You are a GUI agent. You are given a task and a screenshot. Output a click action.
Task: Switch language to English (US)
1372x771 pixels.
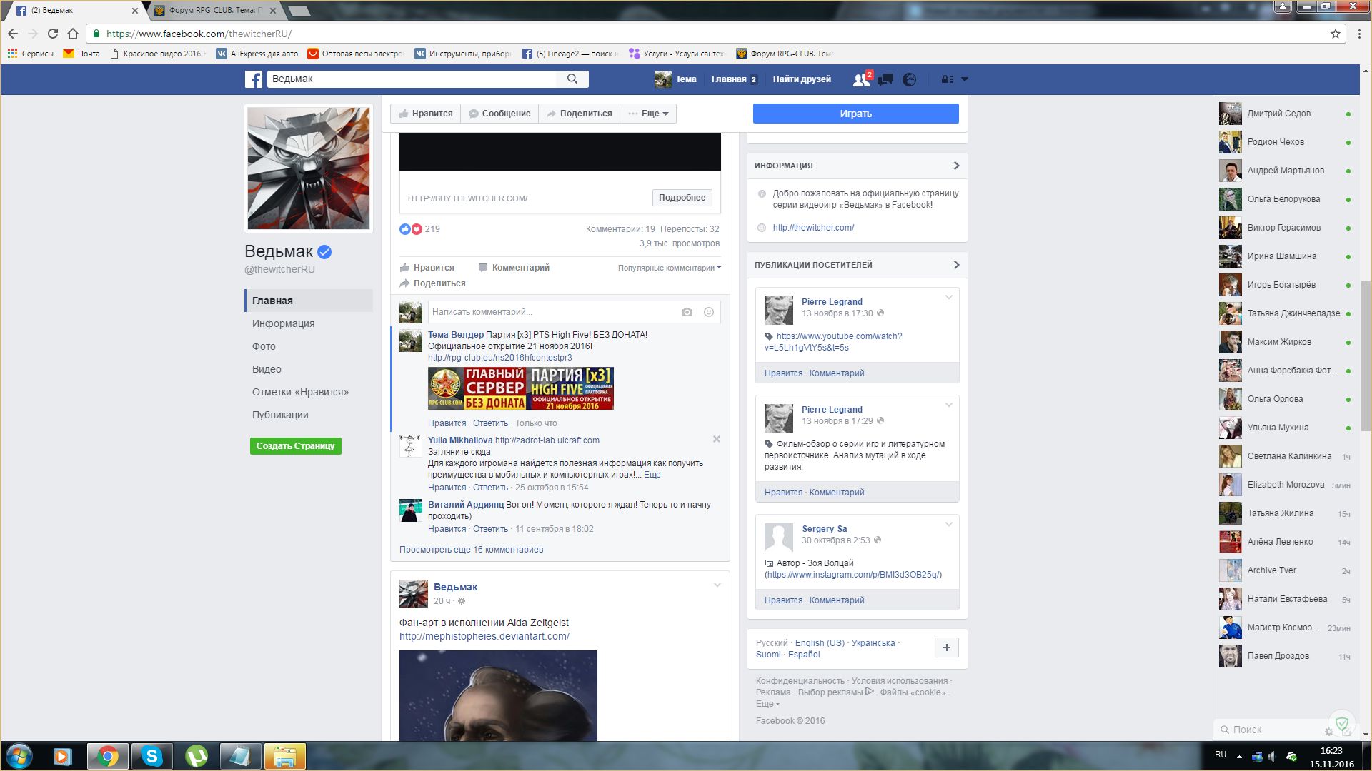(x=820, y=643)
